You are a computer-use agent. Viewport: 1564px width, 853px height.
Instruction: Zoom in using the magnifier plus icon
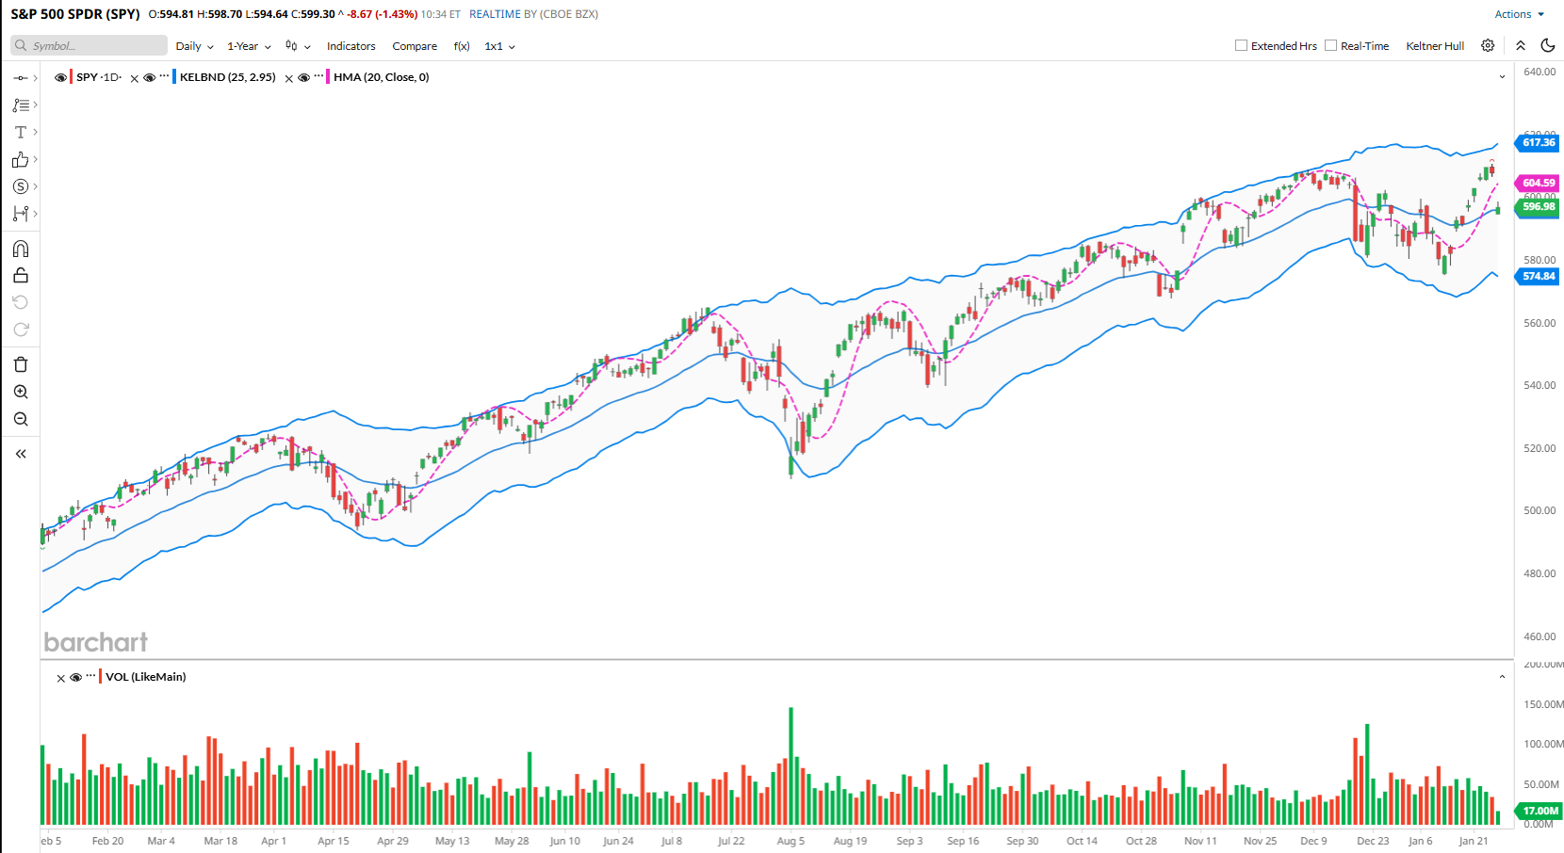[21, 392]
